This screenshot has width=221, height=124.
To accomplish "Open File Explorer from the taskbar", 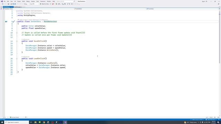I will 35,122.
